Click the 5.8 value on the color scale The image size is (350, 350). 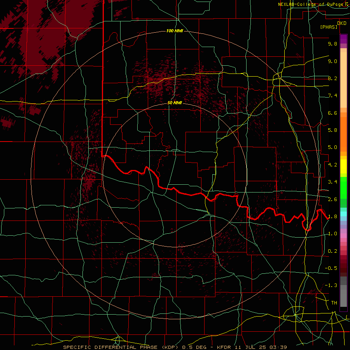[x=332, y=130]
